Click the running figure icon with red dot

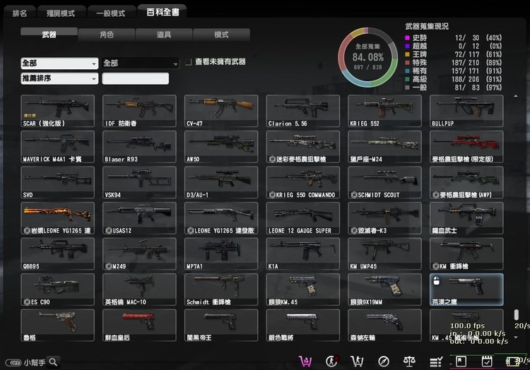(332, 362)
